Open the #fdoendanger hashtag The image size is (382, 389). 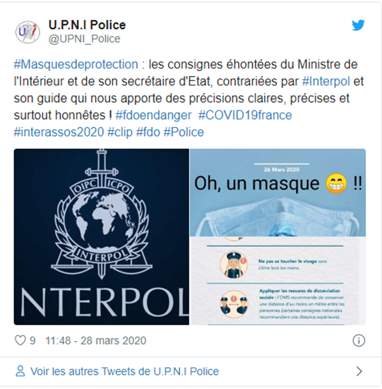pyautogui.click(x=153, y=115)
